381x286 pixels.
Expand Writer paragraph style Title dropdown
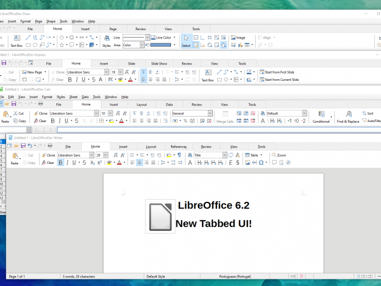[x=224, y=155]
